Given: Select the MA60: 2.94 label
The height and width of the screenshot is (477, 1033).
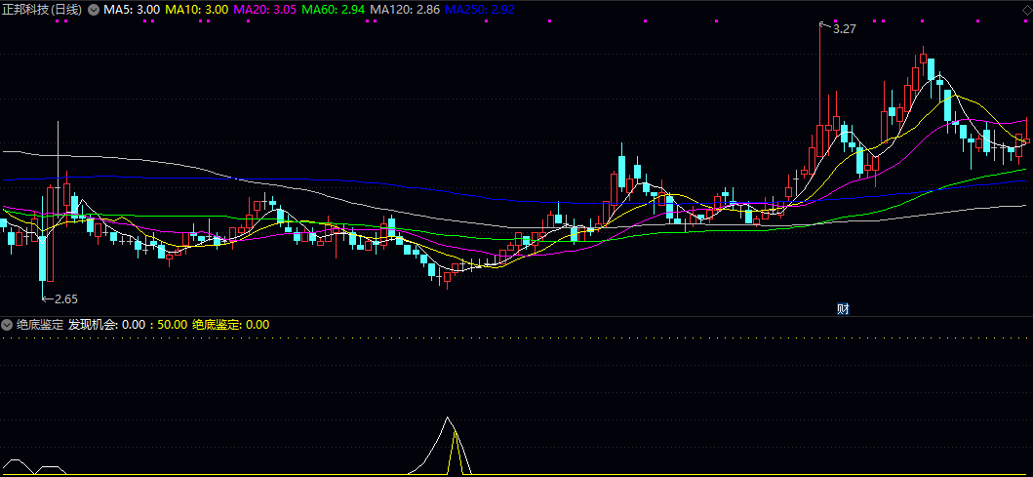Looking at the screenshot, I should pos(334,10).
